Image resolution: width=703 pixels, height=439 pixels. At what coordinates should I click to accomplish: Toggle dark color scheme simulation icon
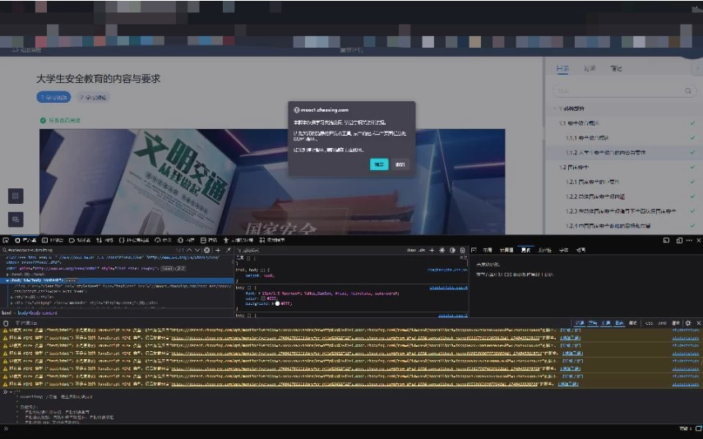[452, 250]
